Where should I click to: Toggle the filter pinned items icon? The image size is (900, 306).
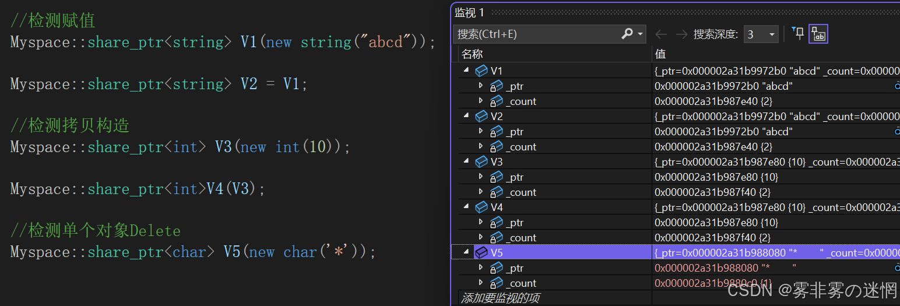pos(797,33)
